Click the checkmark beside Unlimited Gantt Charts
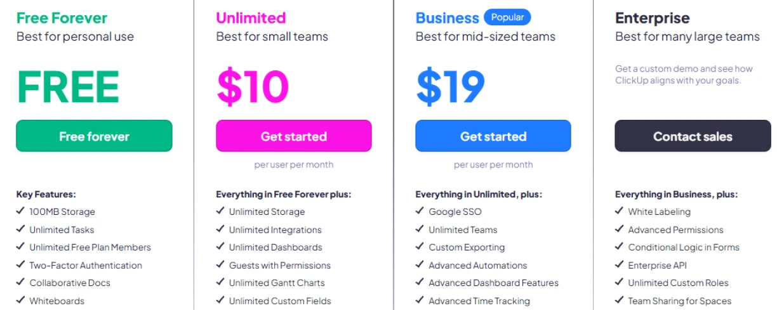This screenshot has width=777, height=310. (220, 283)
